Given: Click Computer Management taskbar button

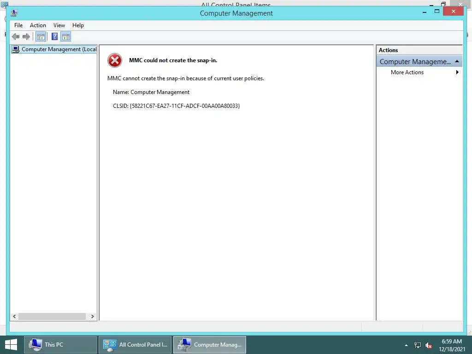Looking at the screenshot, I should click(210, 345).
